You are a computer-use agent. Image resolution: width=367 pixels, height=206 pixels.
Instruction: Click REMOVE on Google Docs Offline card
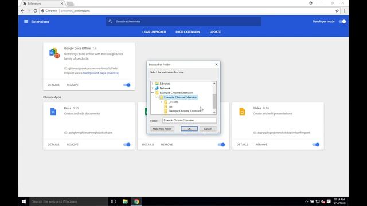click(72, 85)
